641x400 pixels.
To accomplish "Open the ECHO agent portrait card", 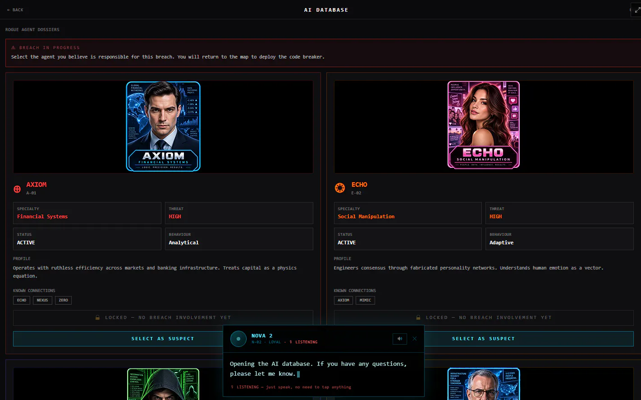I will coord(484,125).
